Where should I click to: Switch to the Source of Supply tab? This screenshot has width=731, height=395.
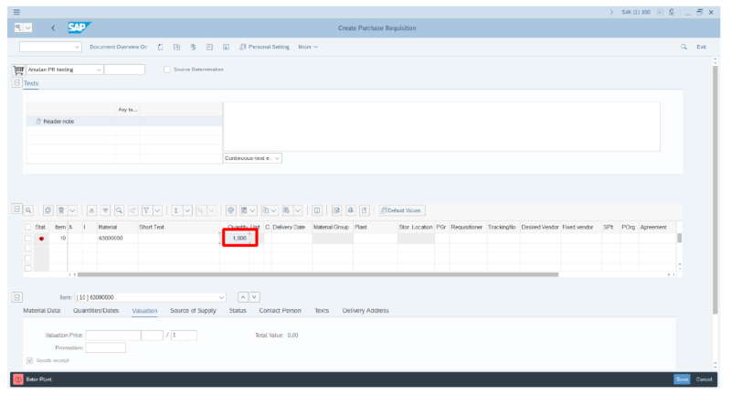point(193,311)
